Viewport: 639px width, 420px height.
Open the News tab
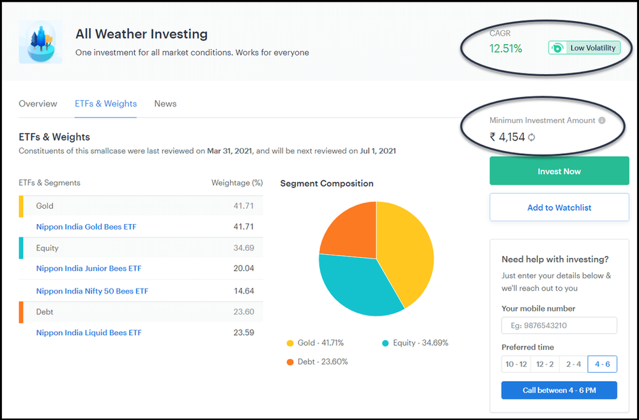[x=165, y=103]
